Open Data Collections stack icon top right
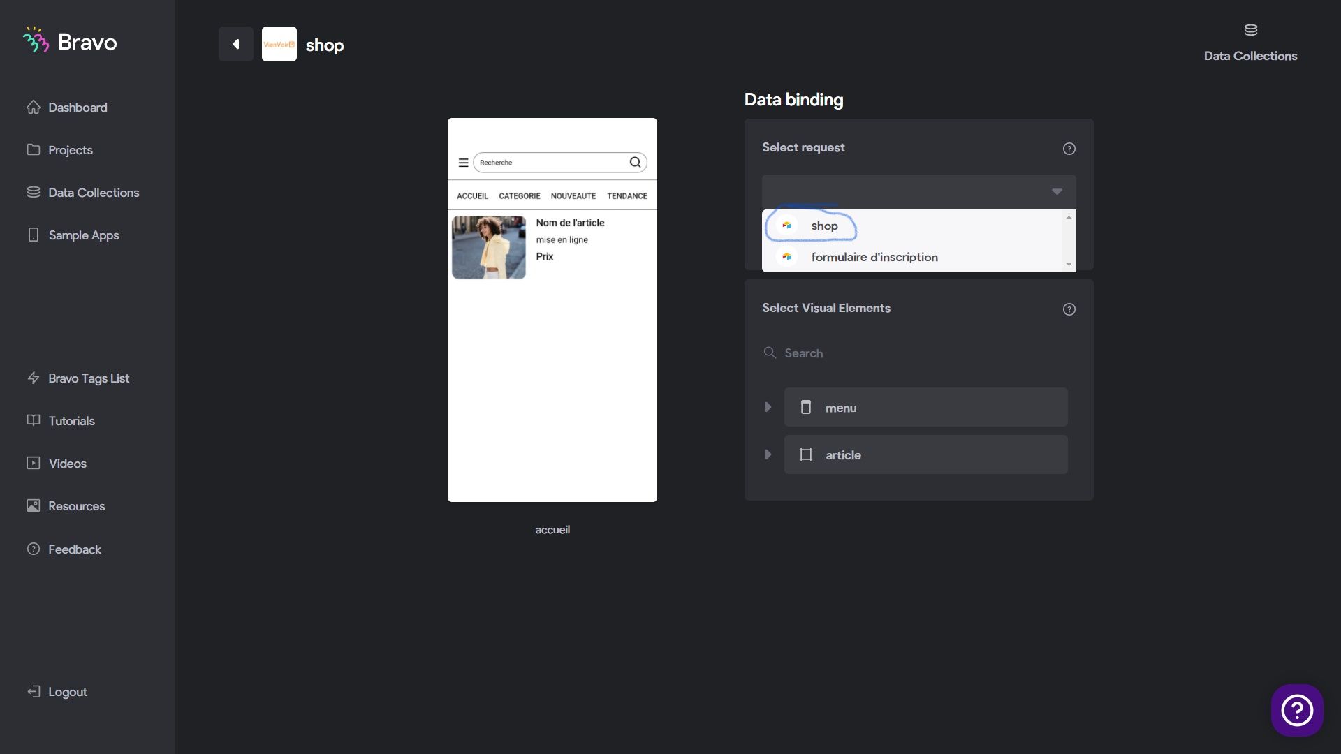This screenshot has height=754, width=1341. point(1250,30)
